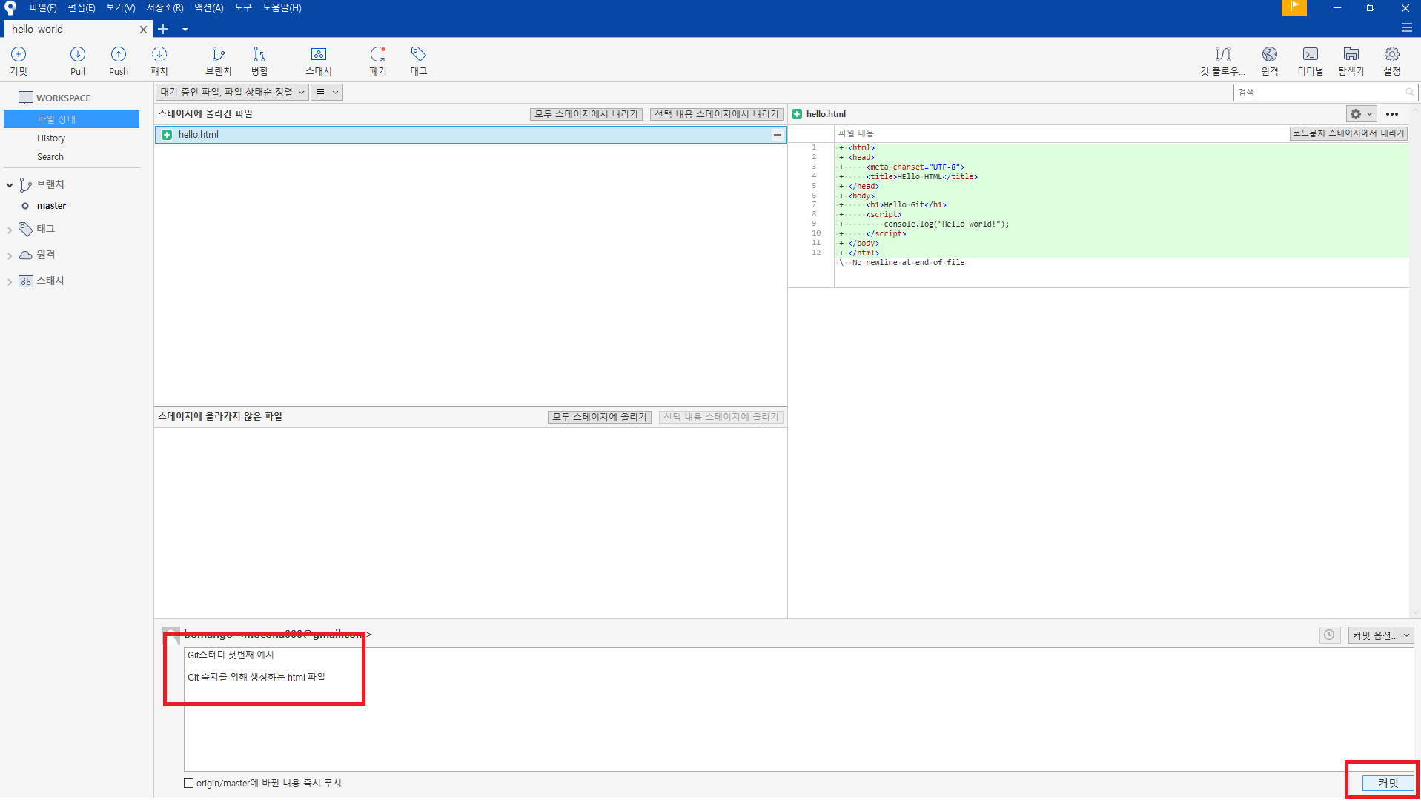This screenshot has width=1421, height=805.
Task: Open the list view mode dropdown
Action: coord(327,93)
